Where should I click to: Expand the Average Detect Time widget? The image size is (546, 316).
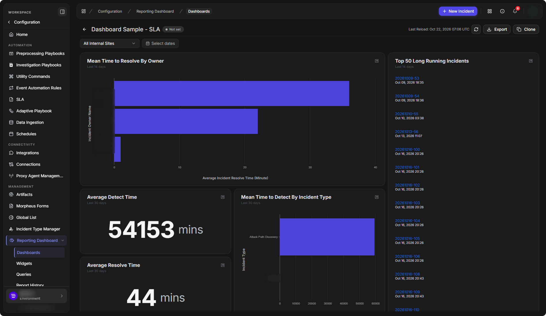[x=223, y=197]
